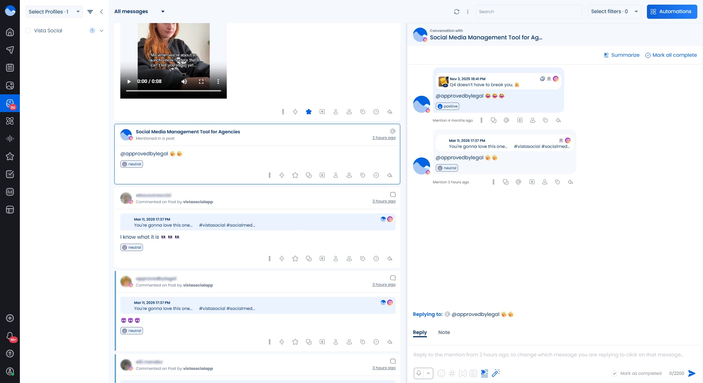Uncheck Mark as completed
This screenshot has height=383, width=703.
pos(614,373)
